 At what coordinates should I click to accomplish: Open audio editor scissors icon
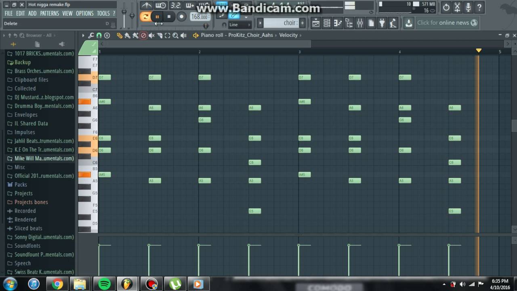pyautogui.click(x=457, y=7)
